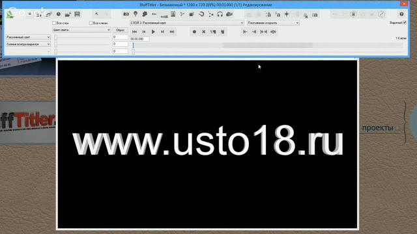Click the help question mark icon
This screenshot has height=234, width=417.
coord(401,14)
